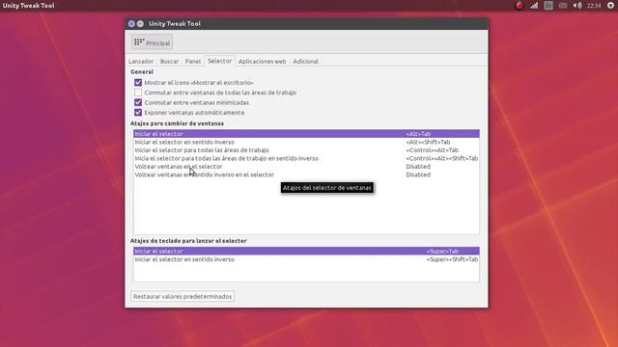
Task: Select 'Iniciar el selector' row with Alt+Tab
Action: (x=306, y=134)
